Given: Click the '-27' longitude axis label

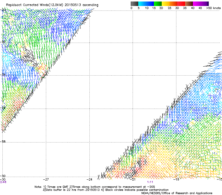Looking at the screenshot, I should coord(46,180).
